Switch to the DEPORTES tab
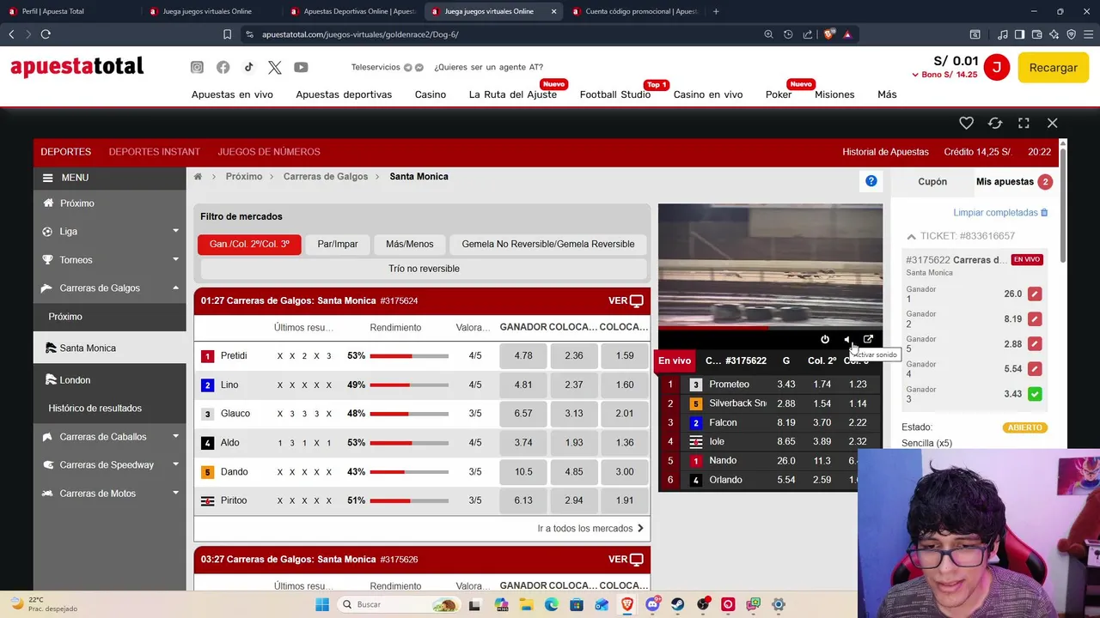Viewport: 1100px width, 618px height. point(65,152)
